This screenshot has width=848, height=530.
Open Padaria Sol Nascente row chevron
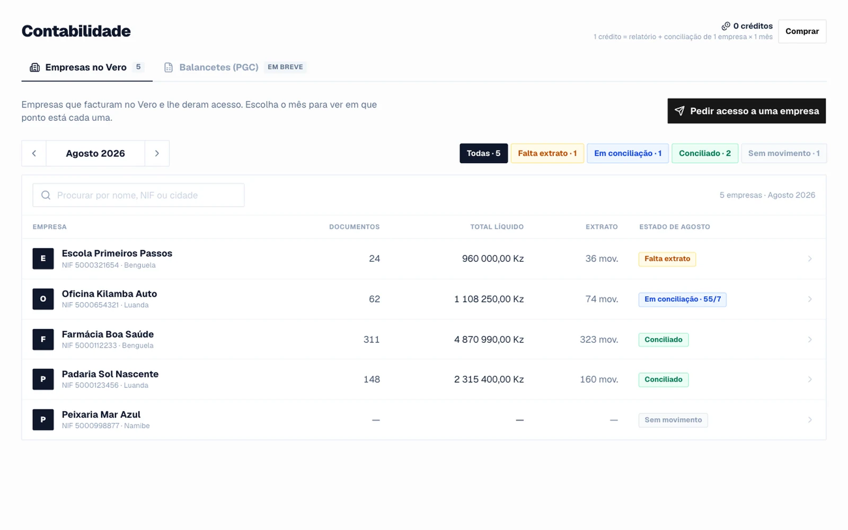[810, 379]
